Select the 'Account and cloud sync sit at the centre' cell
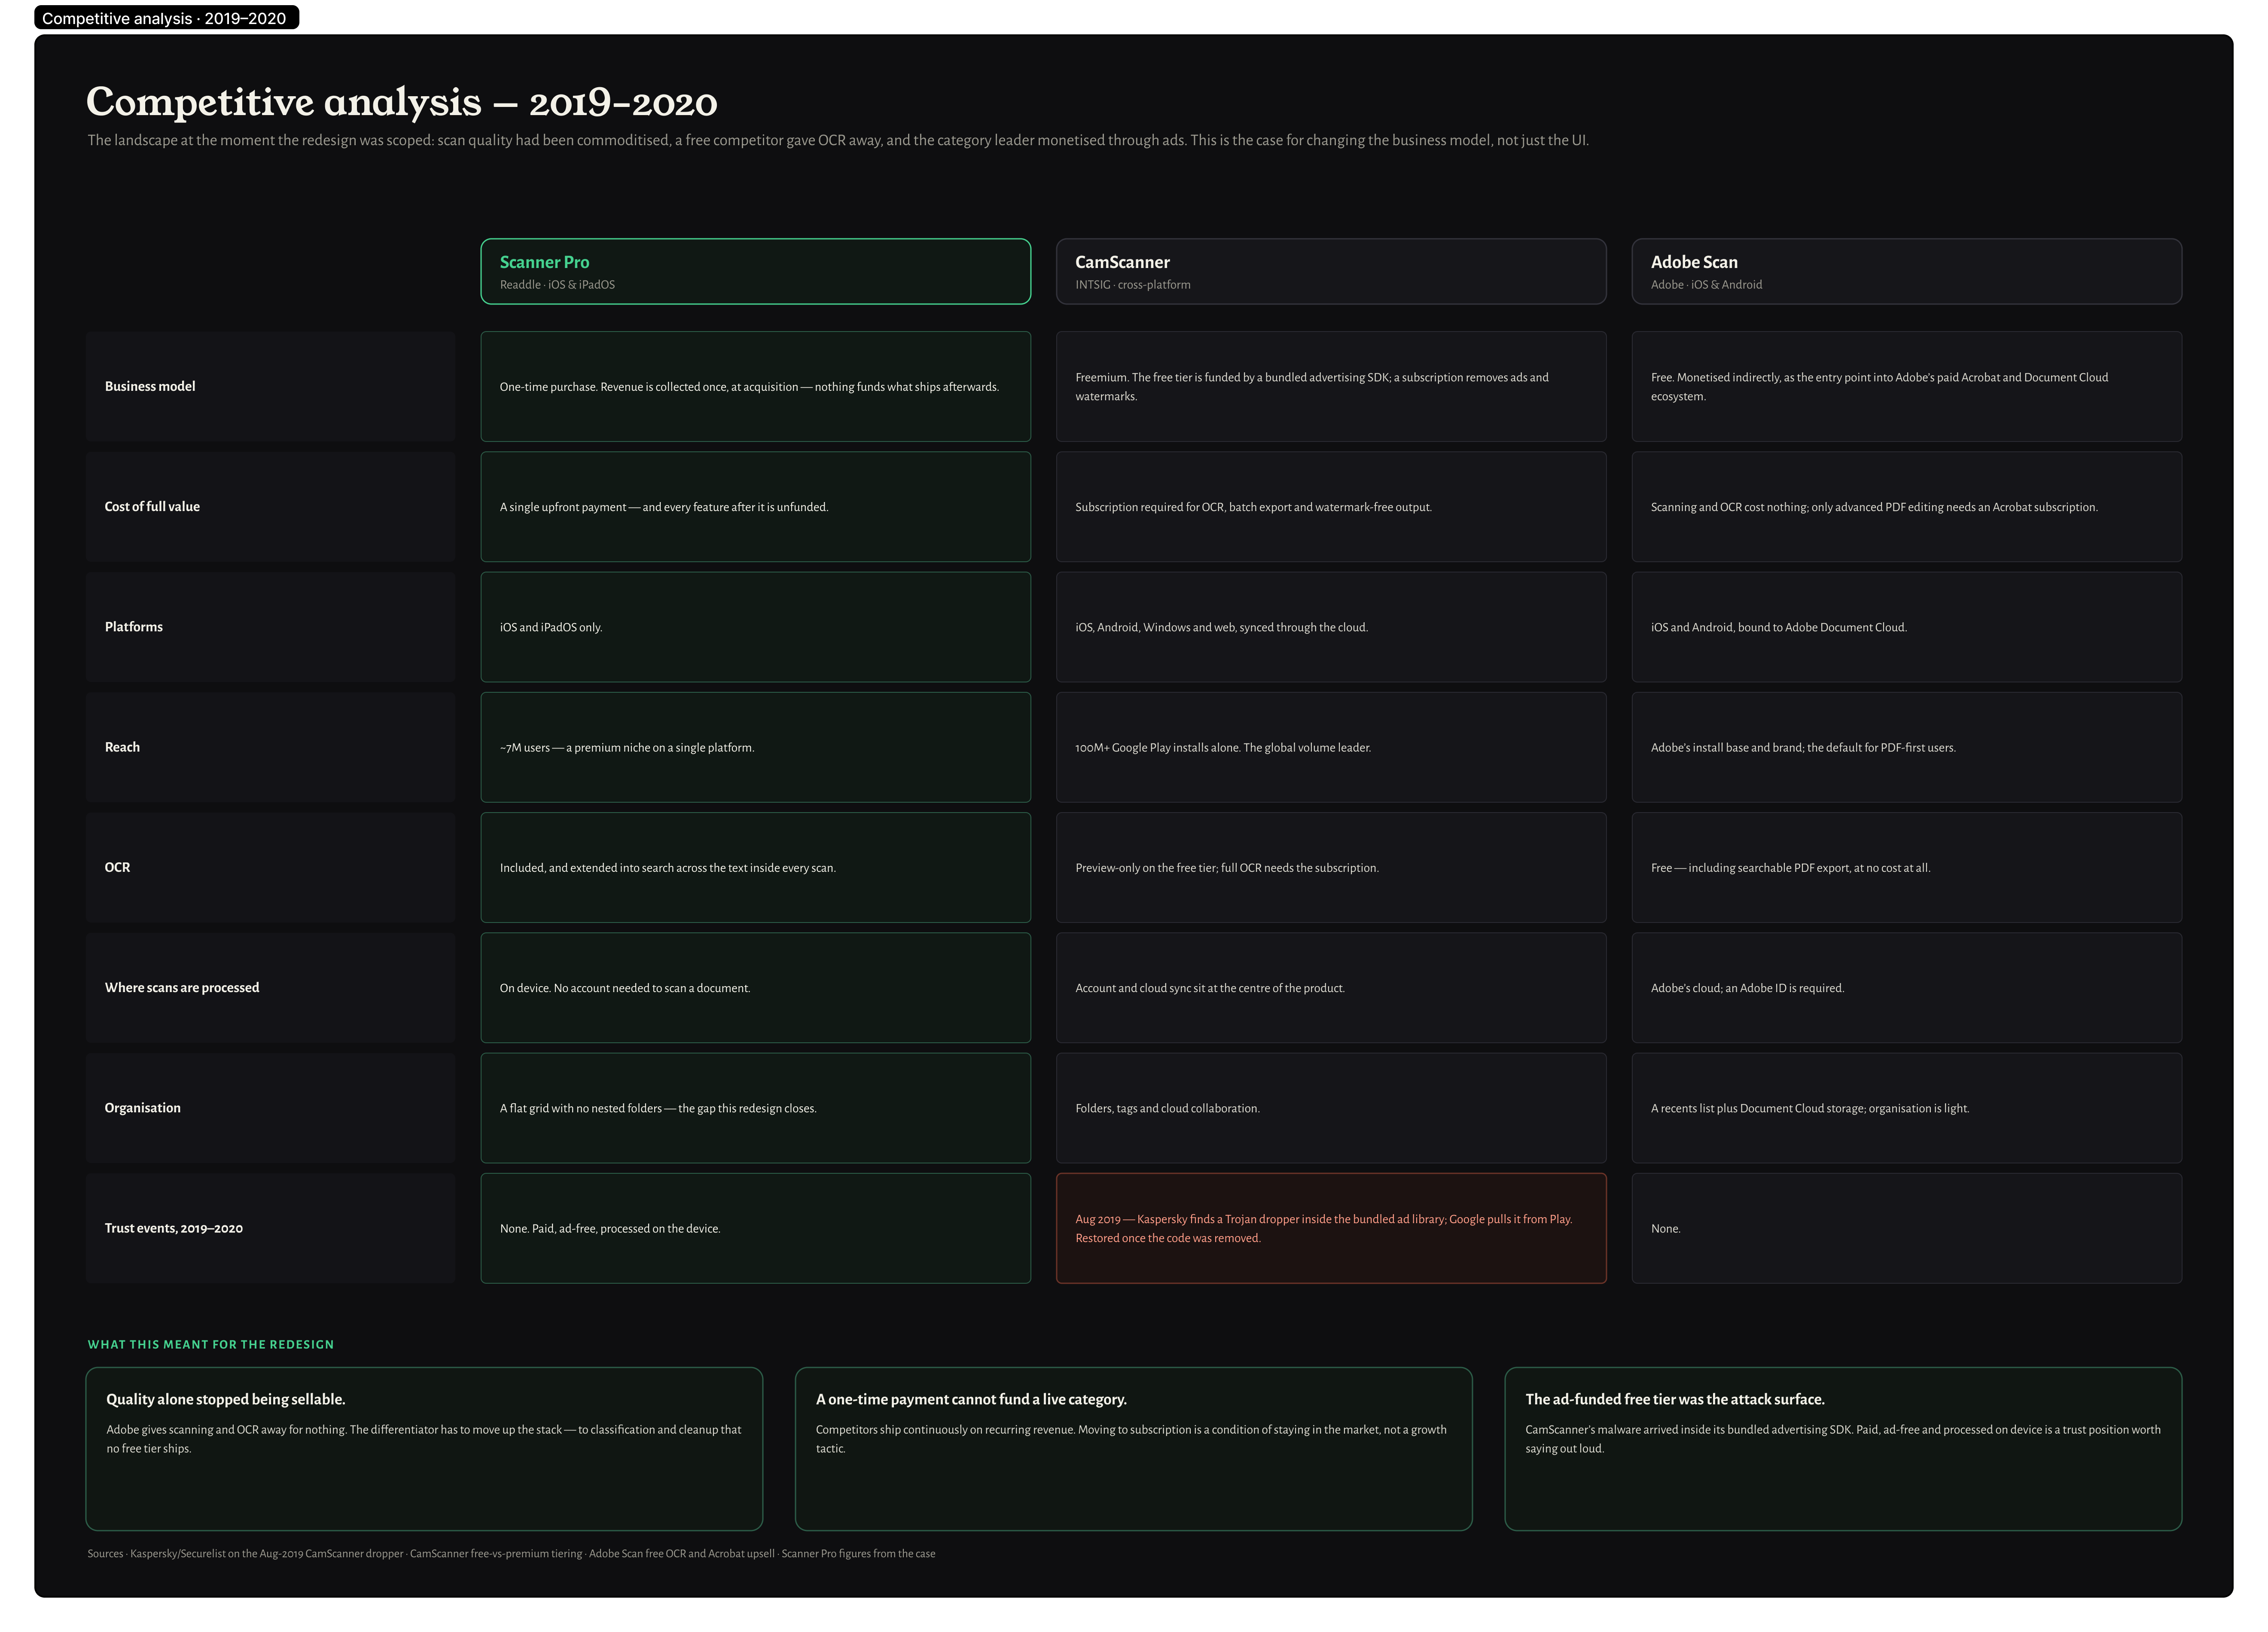This screenshot has width=2268, height=1632. [x=1331, y=988]
